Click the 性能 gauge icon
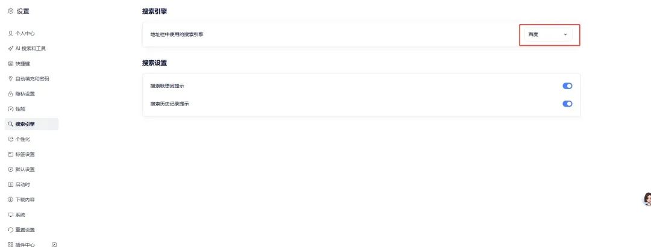 (x=10, y=109)
